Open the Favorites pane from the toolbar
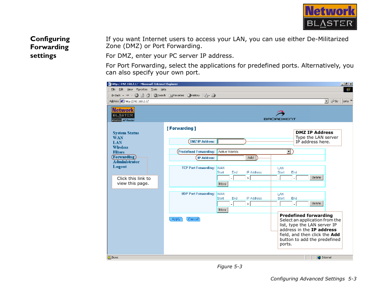389x302 pixels. pyautogui.click(x=177, y=95)
